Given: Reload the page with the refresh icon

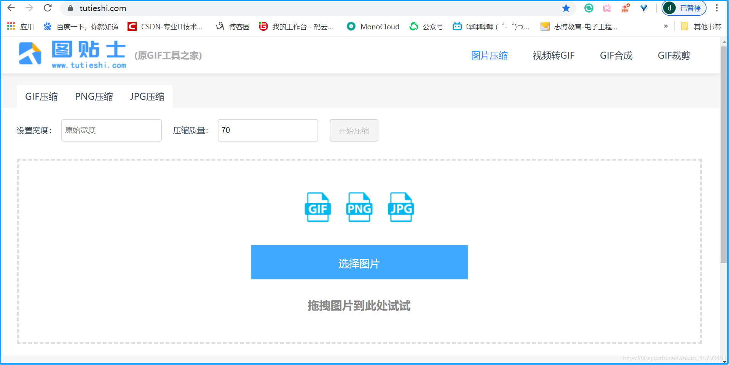Looking at the screenshot, I should 48,8.
